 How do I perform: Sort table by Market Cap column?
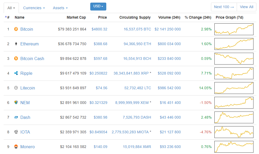tap(76, 17)
